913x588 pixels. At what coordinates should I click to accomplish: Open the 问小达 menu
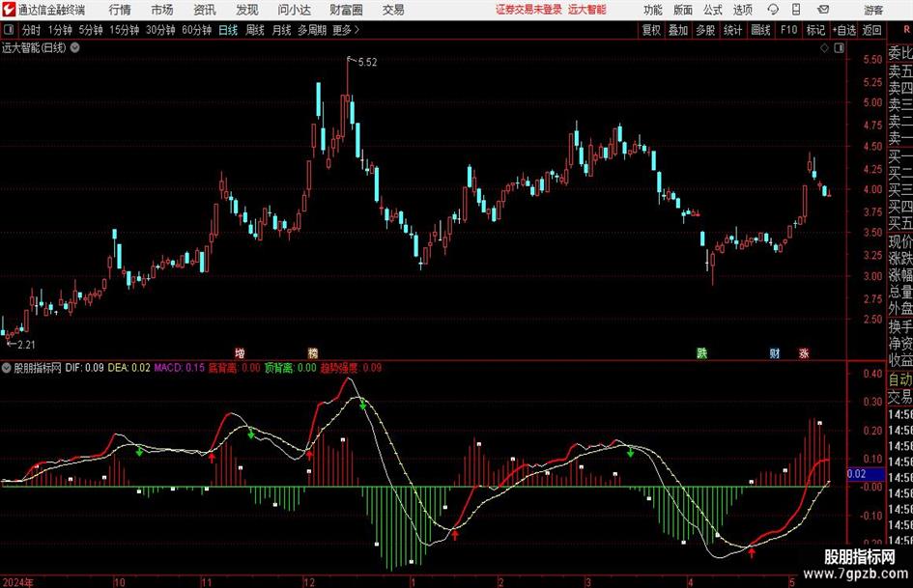(x=294, y=10)
